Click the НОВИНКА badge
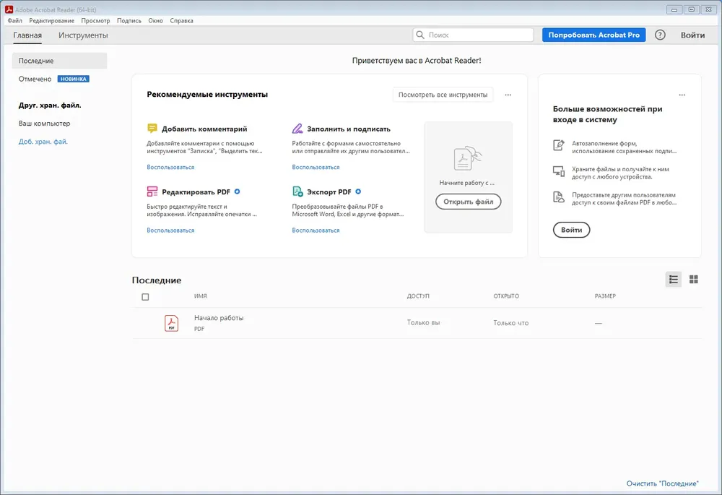This screenshot has width=722, height=495. [73, 79]
